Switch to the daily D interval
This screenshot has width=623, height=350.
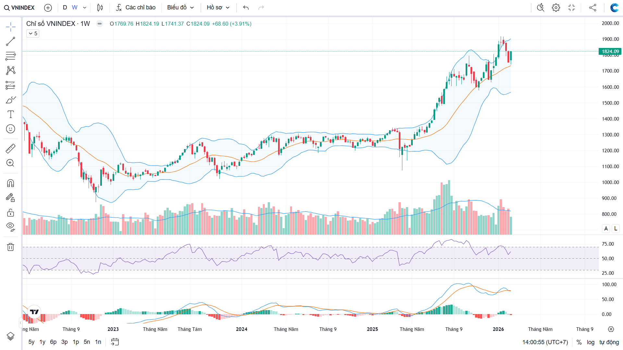click(65, 7)
